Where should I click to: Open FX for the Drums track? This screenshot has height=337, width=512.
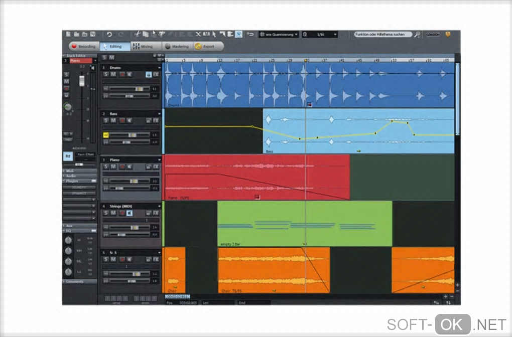tap(156, 74)
